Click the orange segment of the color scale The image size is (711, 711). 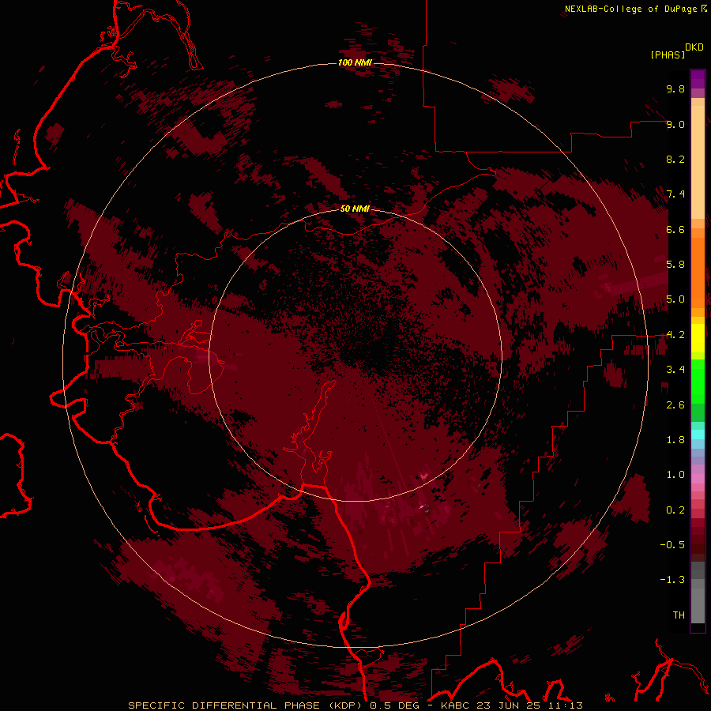point(698,272)
